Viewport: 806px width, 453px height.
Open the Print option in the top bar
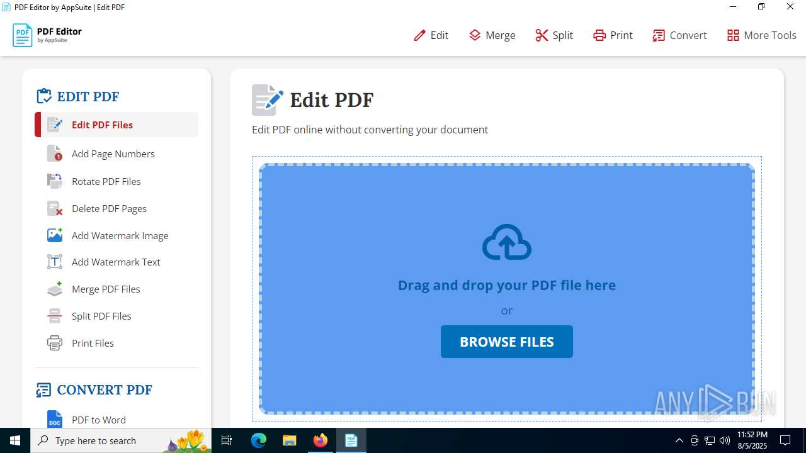(x=613, y=35)
